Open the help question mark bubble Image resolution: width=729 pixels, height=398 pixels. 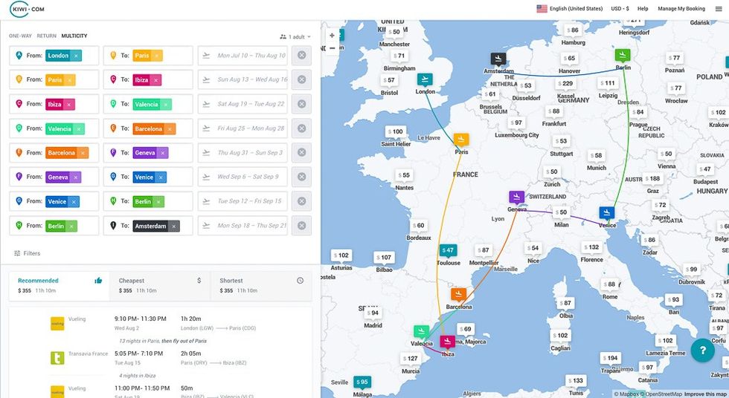702,350
